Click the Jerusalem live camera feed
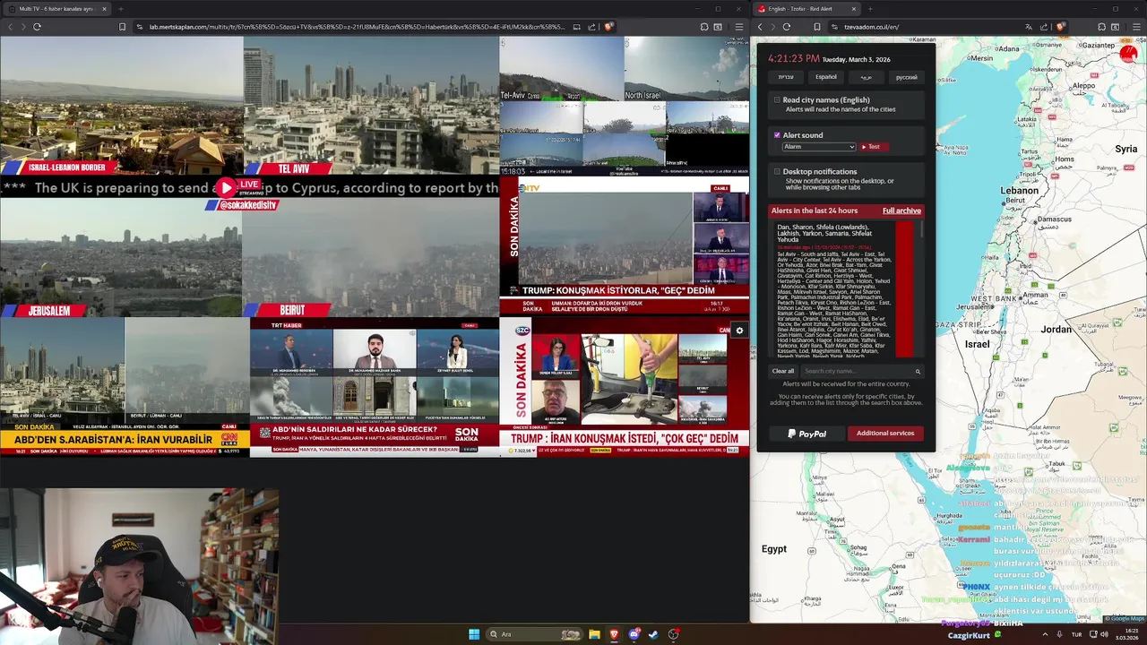 [x=121, y=258]
